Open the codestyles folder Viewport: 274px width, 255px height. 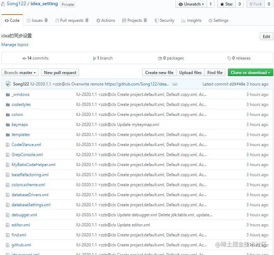21,104
